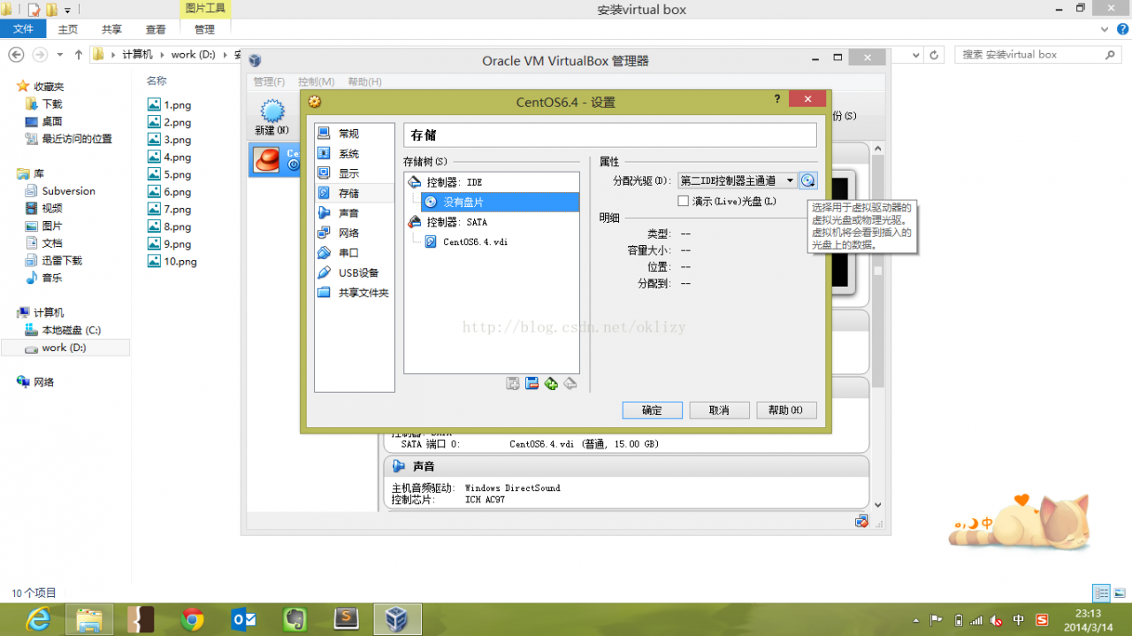1132x636 pixels.
Task: Click the Explorer up-one-level arrow
Action: pos(79,55)
